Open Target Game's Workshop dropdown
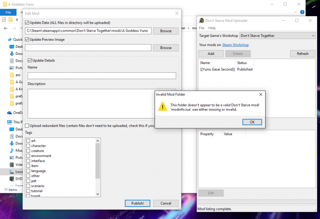Viewport: 320px width, 219px height. coord(278,36)
